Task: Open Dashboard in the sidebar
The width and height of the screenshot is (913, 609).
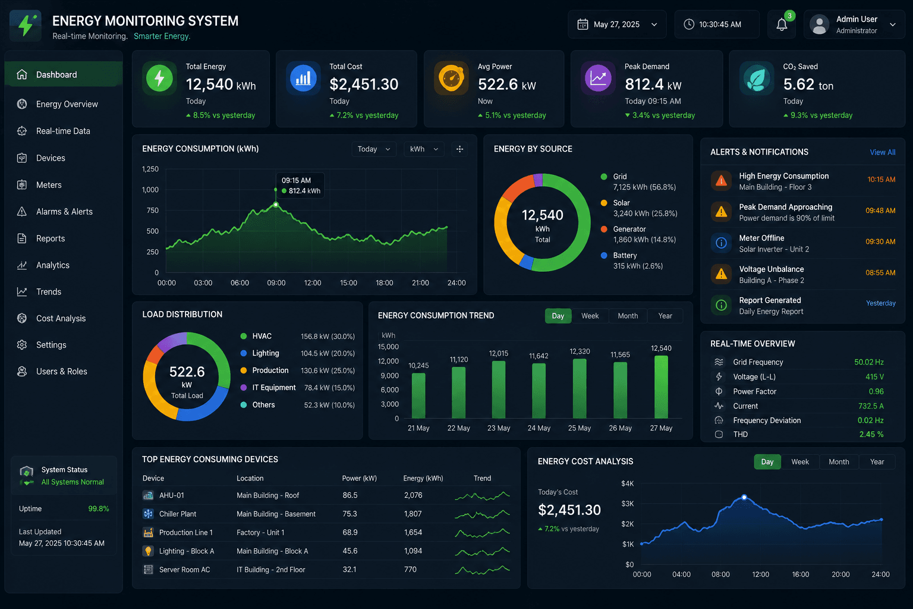Action: [64, 74]
